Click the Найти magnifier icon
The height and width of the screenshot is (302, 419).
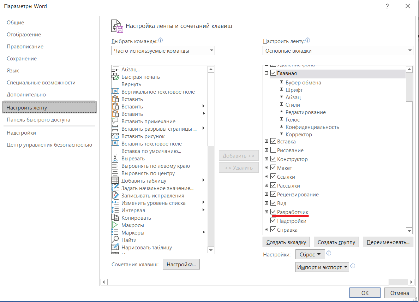tap(115, 240)
